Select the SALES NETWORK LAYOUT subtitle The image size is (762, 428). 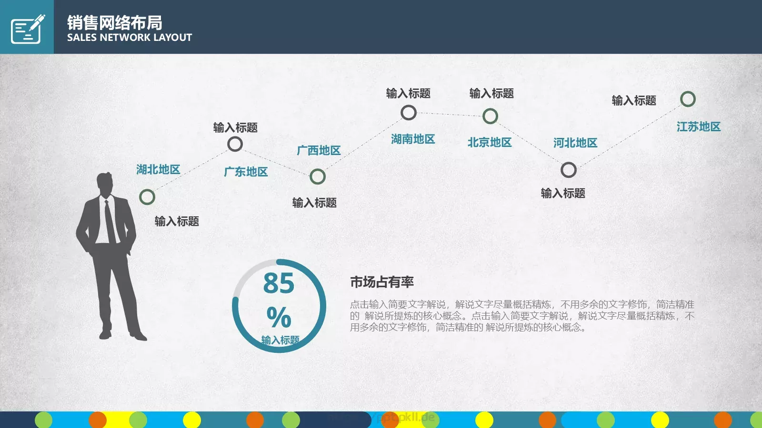click(130, 38)
